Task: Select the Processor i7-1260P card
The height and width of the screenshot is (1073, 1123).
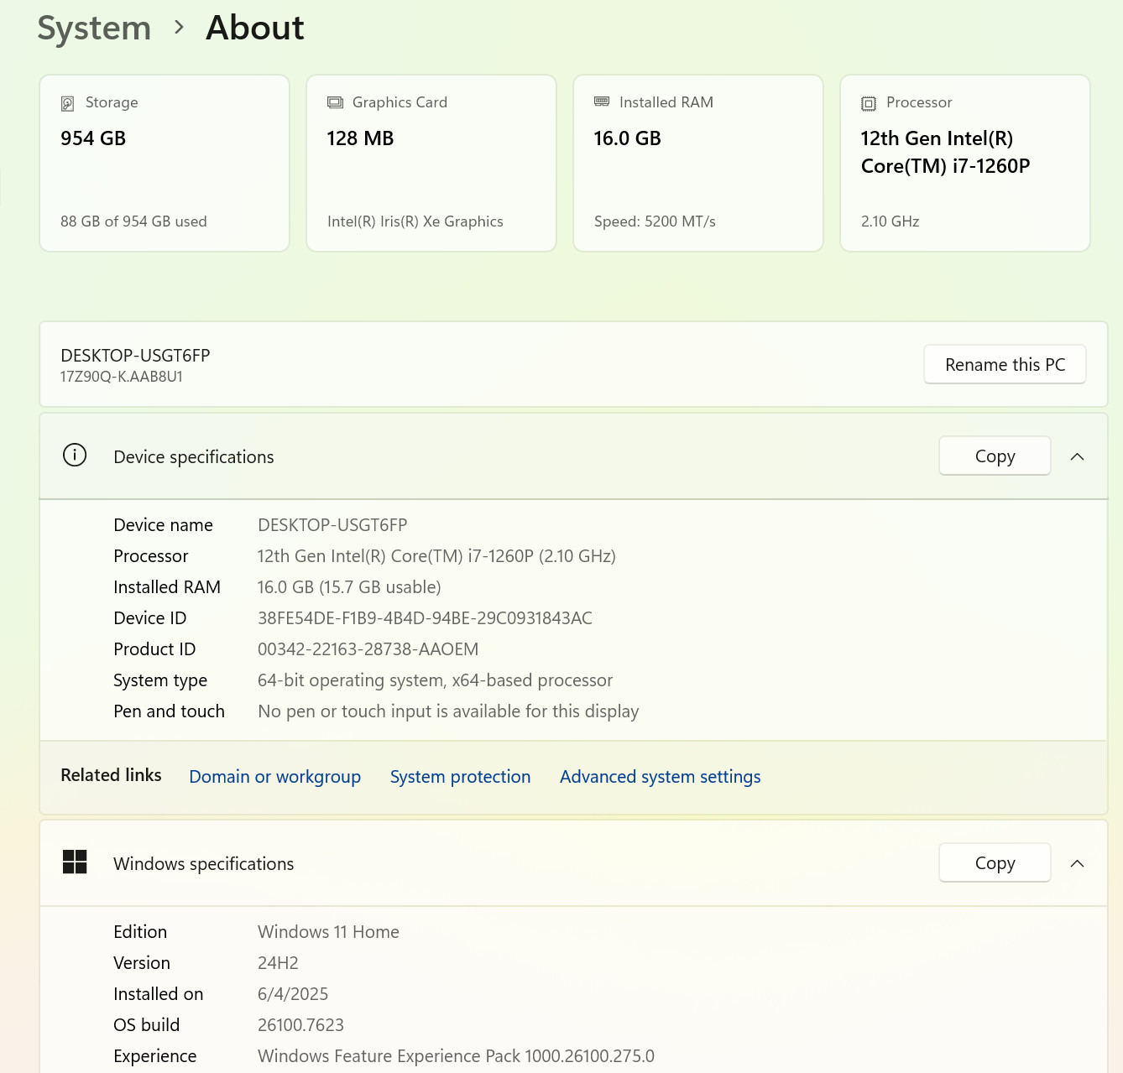Action: coord(965,163)
